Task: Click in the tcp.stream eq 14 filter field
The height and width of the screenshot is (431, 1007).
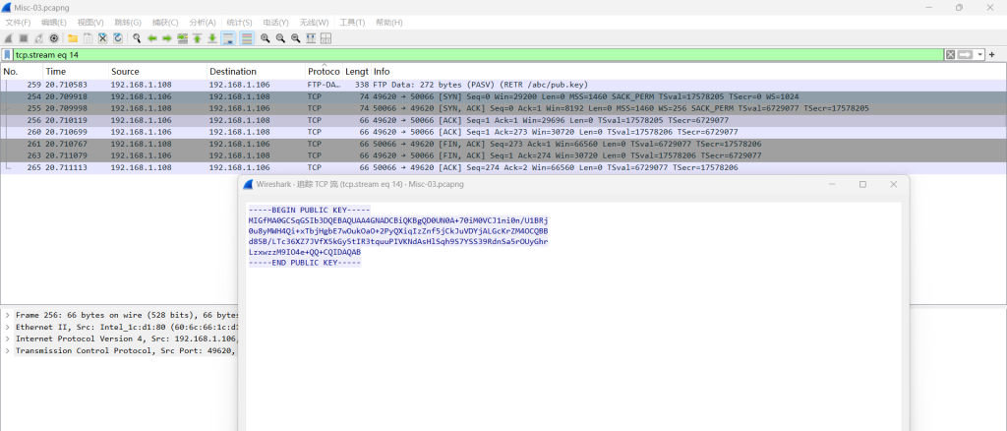Action: pyautogui.click(x=393, y=55)
